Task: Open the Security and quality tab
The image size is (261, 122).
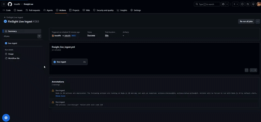Action: click(103, 10)
